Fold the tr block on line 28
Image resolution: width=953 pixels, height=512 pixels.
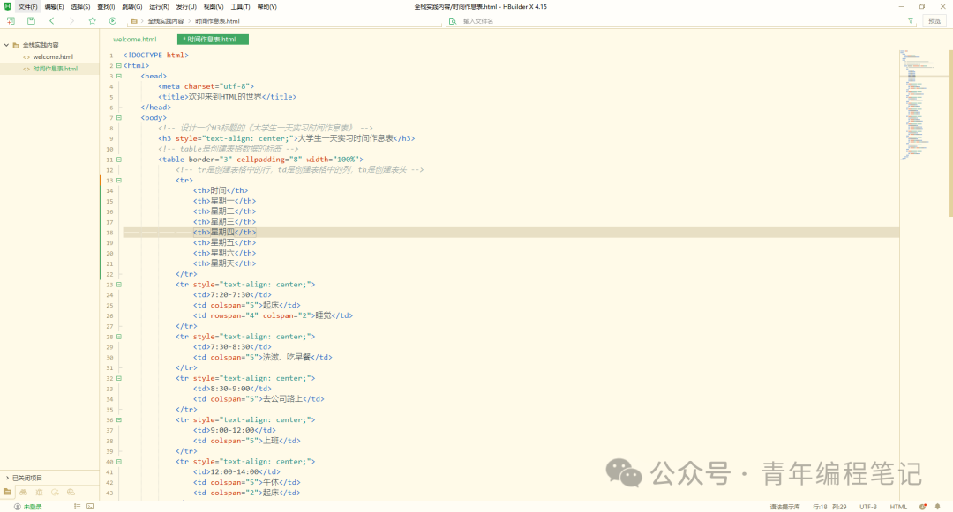119,337
